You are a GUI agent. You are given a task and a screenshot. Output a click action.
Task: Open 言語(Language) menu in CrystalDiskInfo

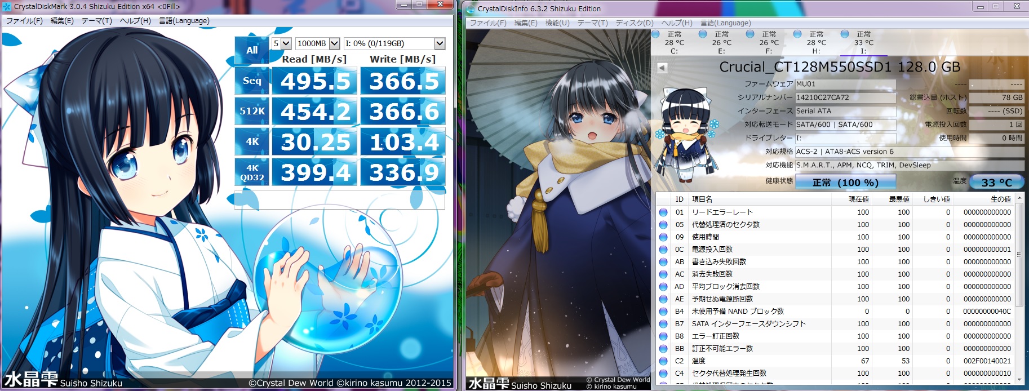click(726, 23)
